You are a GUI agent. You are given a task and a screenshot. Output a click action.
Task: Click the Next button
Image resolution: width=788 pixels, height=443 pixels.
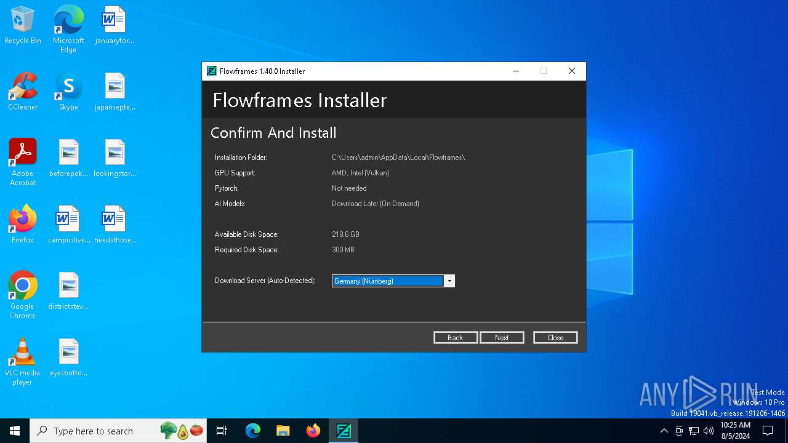pos(502,337)
